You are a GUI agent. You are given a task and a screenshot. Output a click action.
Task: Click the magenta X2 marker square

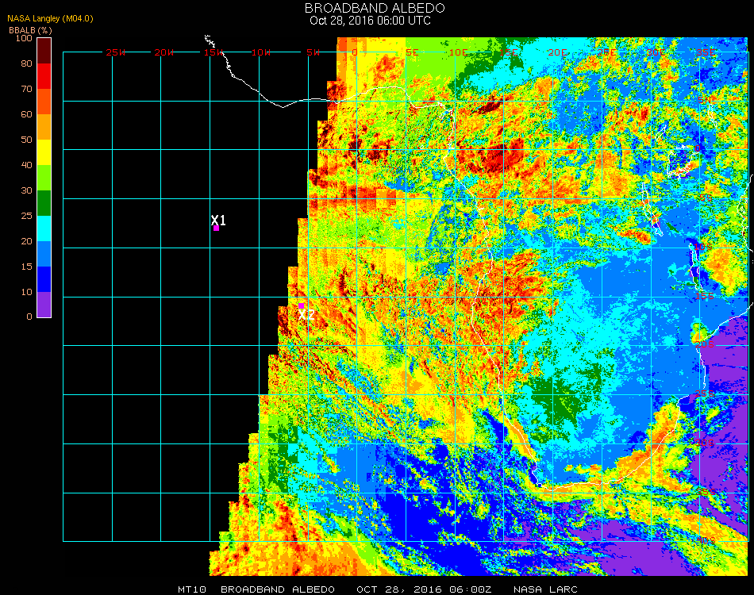click(301, 305)
